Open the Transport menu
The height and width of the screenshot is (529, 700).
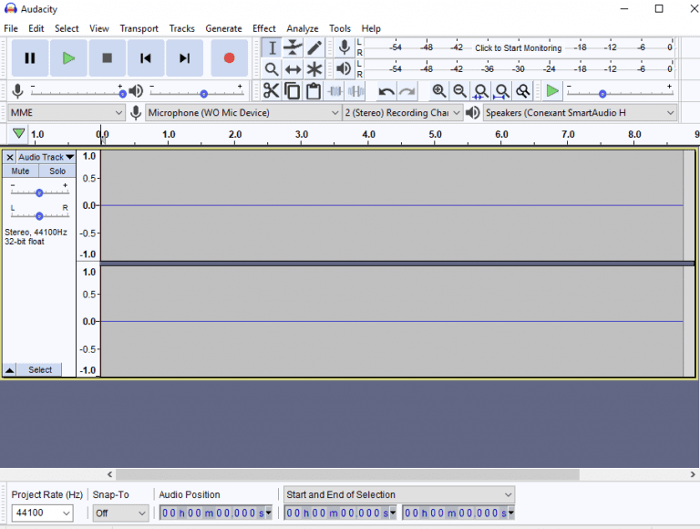(x=139, y=28)
